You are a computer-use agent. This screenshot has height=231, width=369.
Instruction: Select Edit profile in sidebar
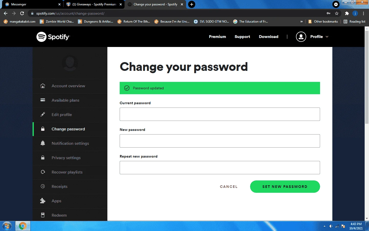(x=62, y=115)
